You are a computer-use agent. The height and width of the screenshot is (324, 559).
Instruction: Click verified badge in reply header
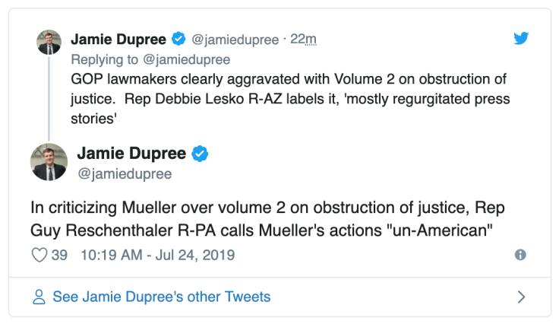click(x=178, y=40)
